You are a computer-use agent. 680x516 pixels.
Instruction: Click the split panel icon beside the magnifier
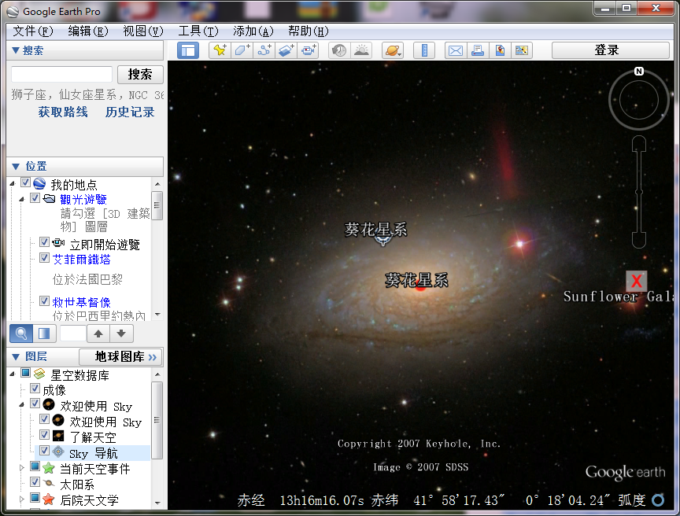click(44, 334)
